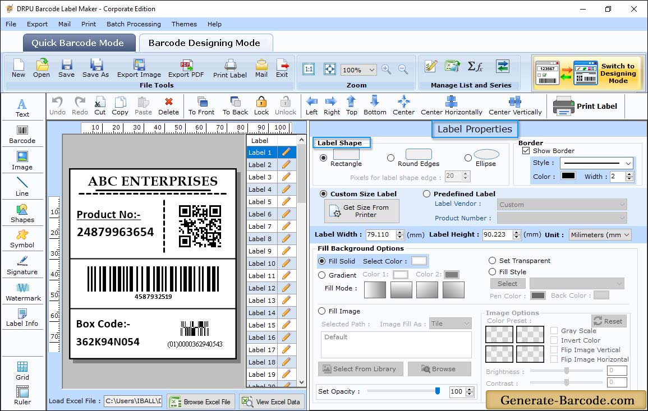Open the Image Fill As Tile dropdown

pyautogui.click(x=451, y=324)
